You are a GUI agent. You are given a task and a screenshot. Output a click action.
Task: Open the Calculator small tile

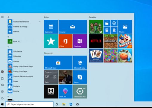coord(107,30)
